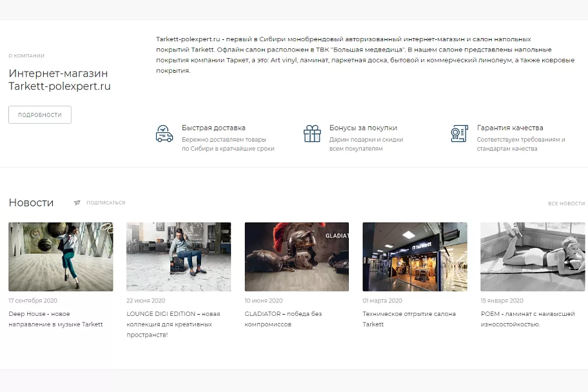Open article 'Deep House - новое направление'
588x392 pixels.
(x=55, y=319)
